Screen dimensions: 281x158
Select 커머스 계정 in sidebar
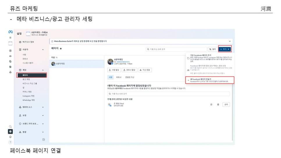click(27, 92)
